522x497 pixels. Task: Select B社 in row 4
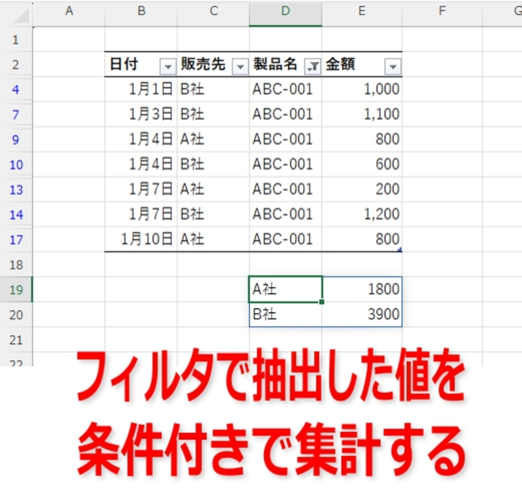click(213, 89)
